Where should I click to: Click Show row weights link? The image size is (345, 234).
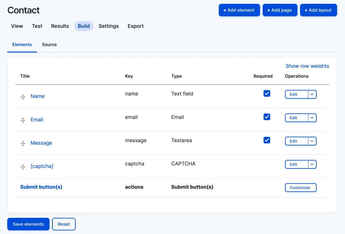click(x=307, y=66)
